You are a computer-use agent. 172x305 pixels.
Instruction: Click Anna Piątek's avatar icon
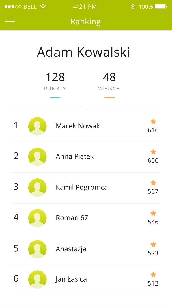pos(37,157)
